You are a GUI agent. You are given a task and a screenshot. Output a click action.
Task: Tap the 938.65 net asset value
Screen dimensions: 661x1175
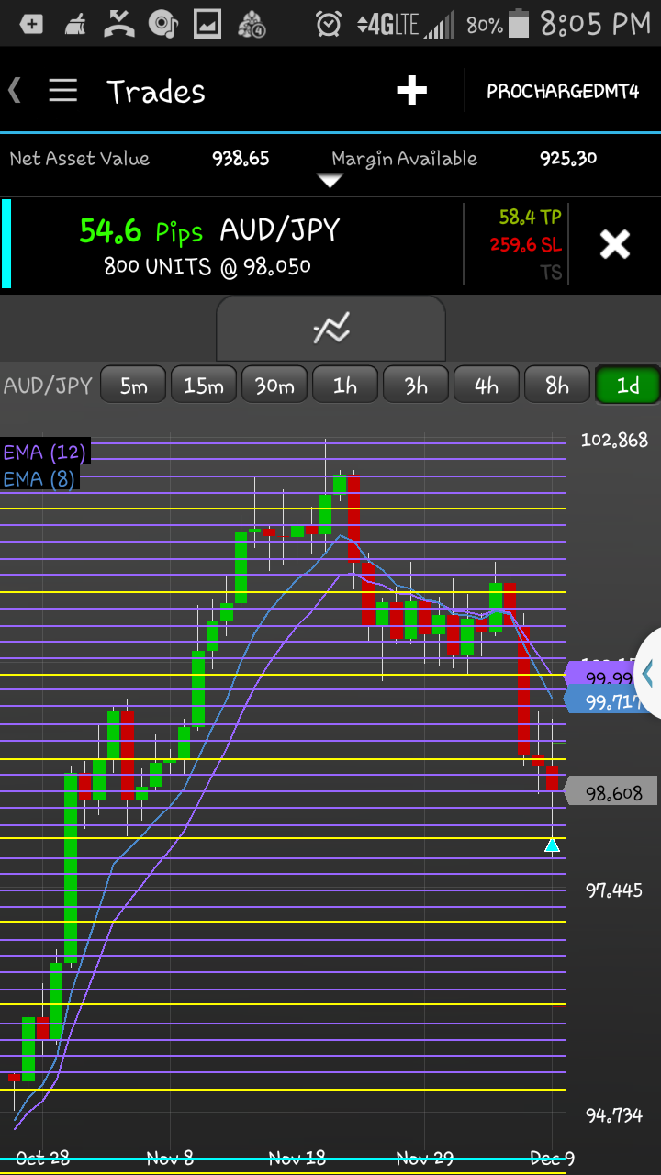point(241,158)
